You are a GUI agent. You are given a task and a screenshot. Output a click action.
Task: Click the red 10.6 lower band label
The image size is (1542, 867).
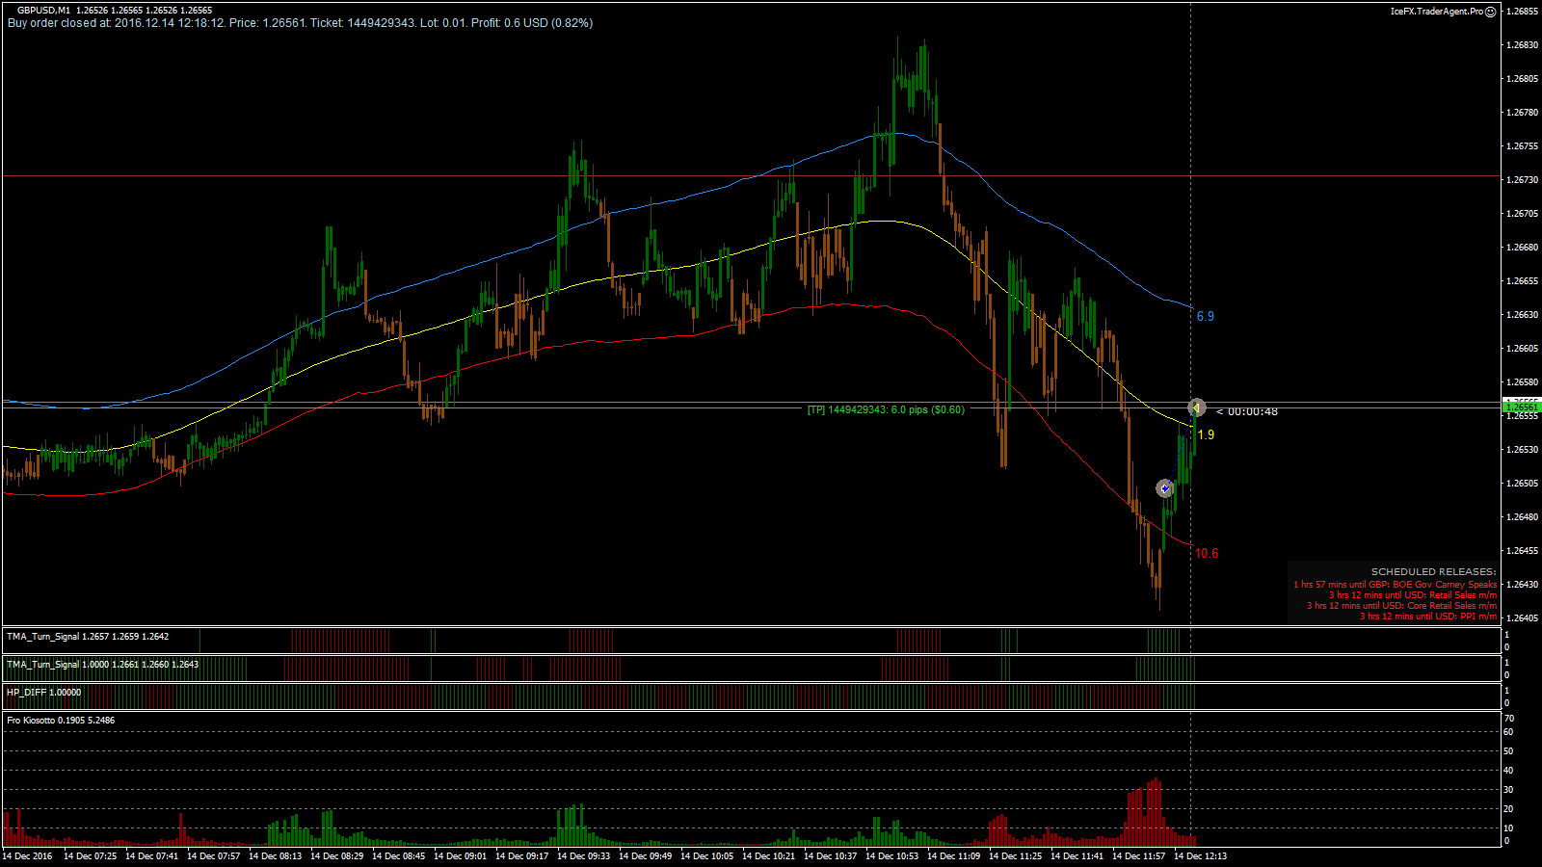tap(1207, 553)
